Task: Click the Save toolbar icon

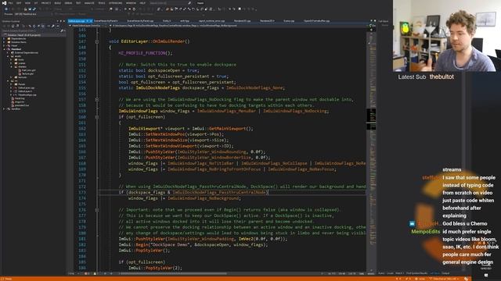Action: [x=30, y=9]
